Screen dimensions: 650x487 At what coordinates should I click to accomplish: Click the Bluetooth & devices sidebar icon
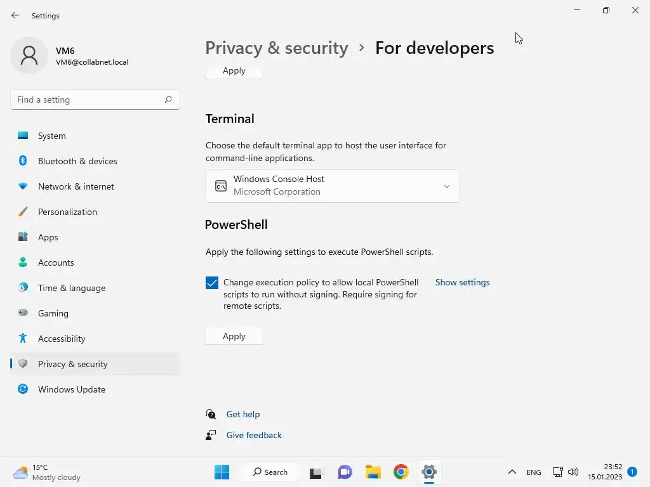click(23, 161)
